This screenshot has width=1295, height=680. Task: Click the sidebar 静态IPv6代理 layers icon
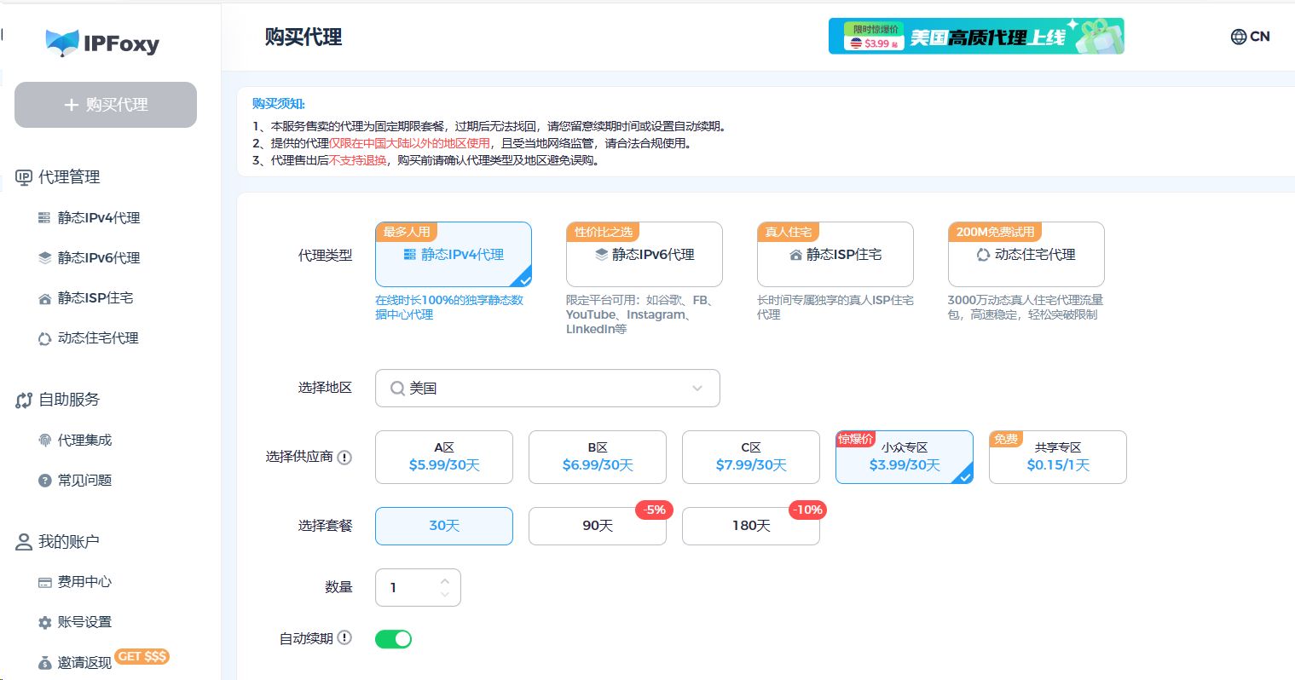[x=44, y=257]
